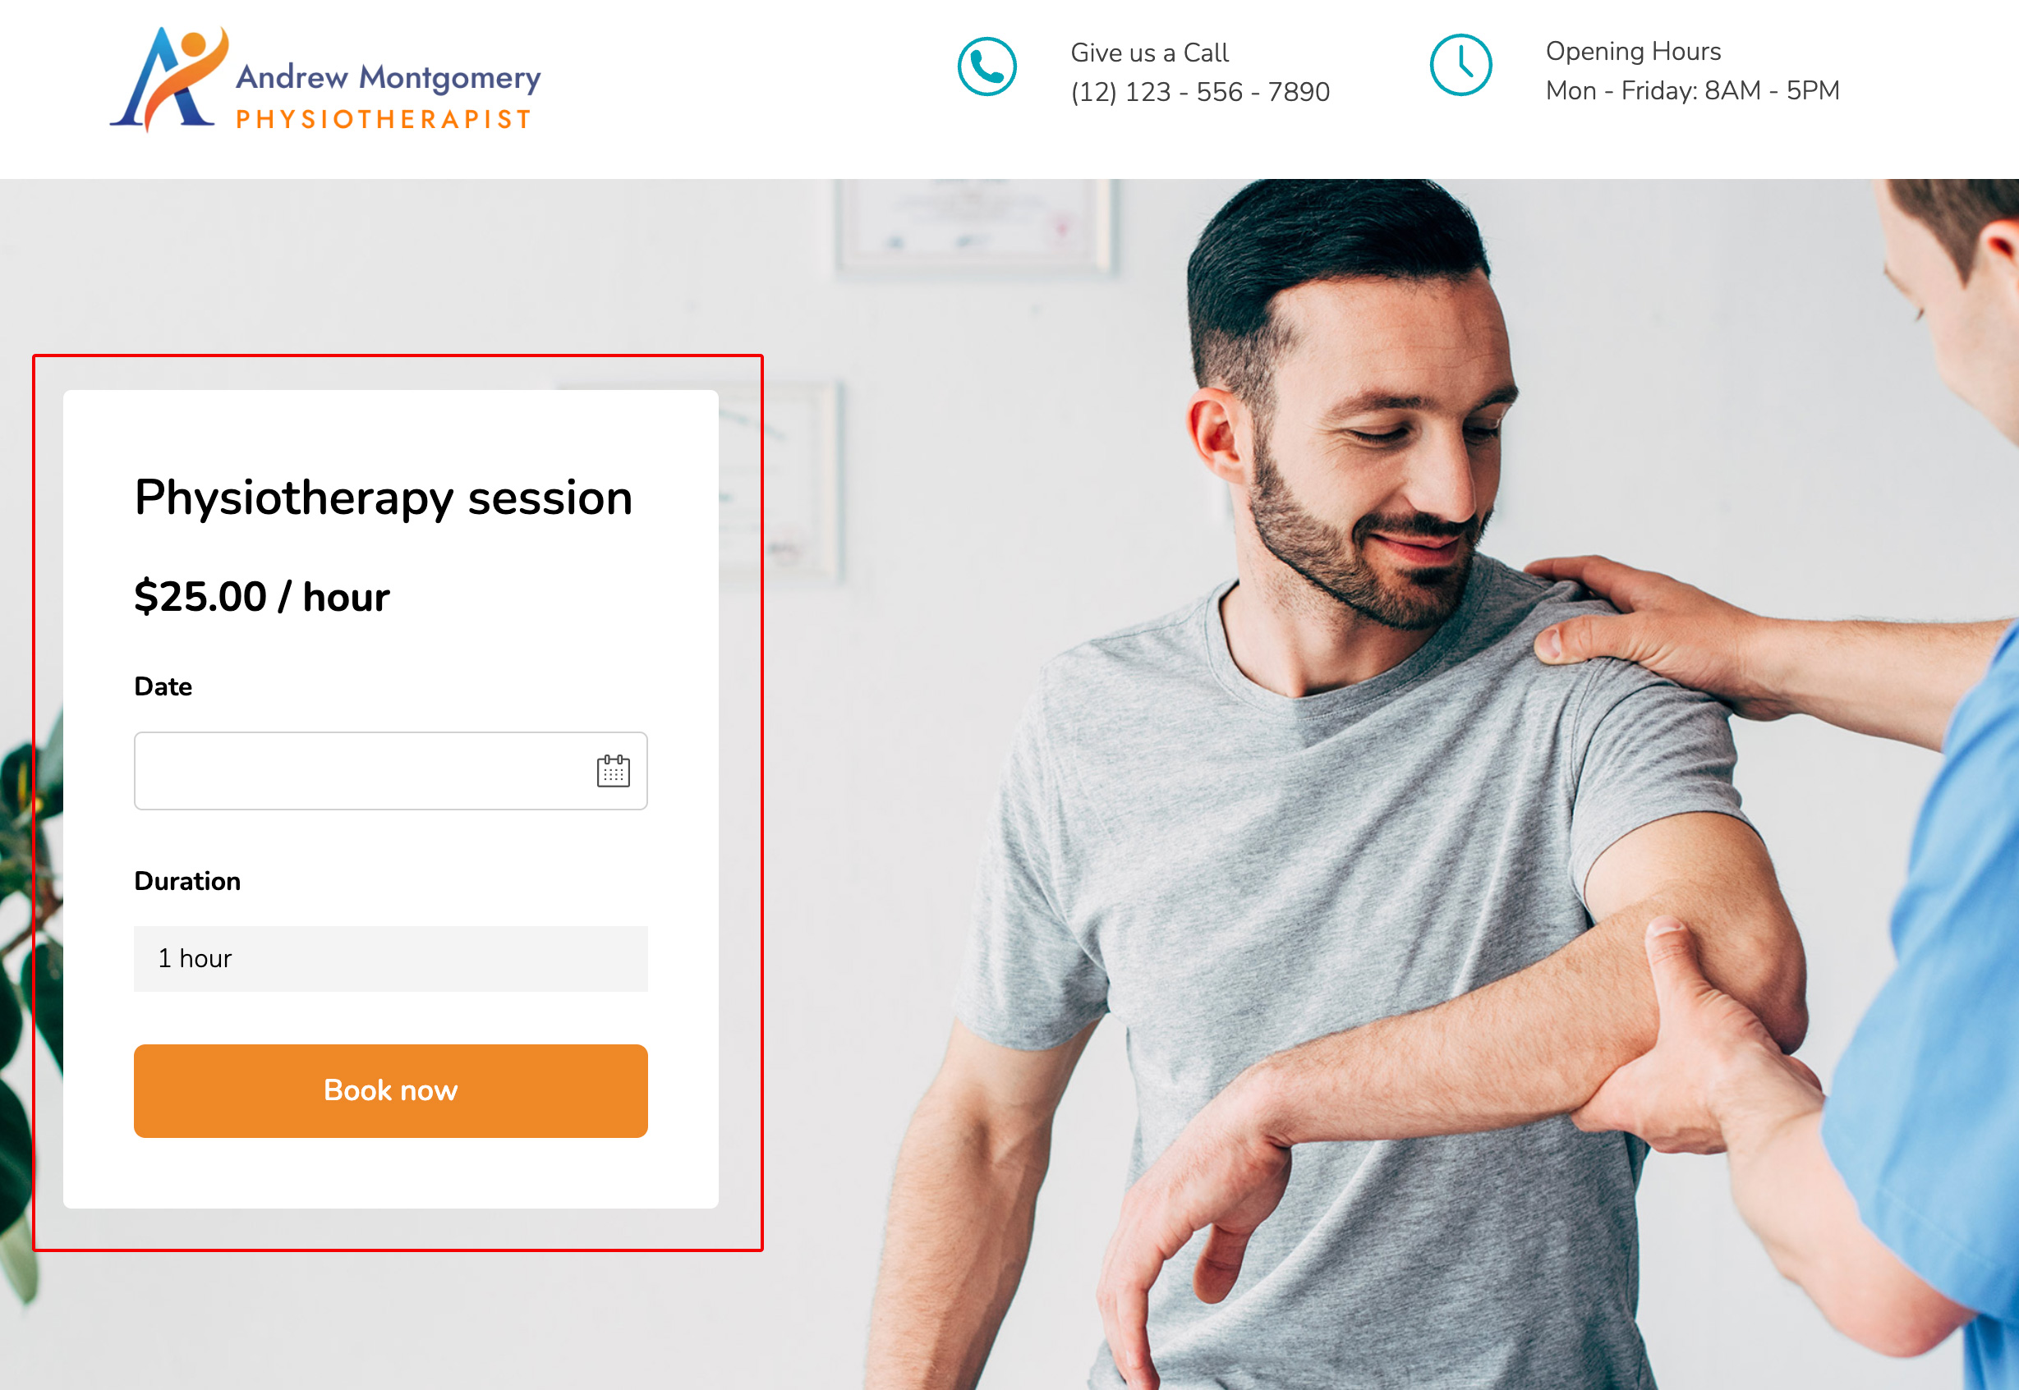Click the Mon - Friday: 8AM - 5PM text
The image size is (2019, 1390).
[x=1692, y=90]
